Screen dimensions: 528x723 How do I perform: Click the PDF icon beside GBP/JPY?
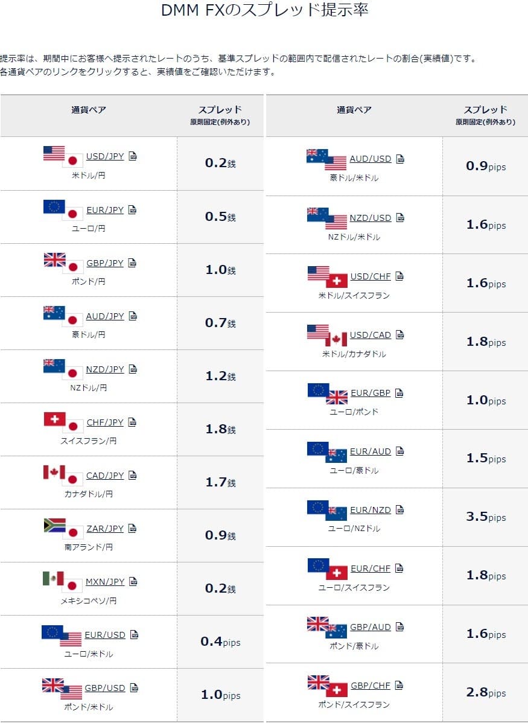pyautogui.click(x=133, y=263)
